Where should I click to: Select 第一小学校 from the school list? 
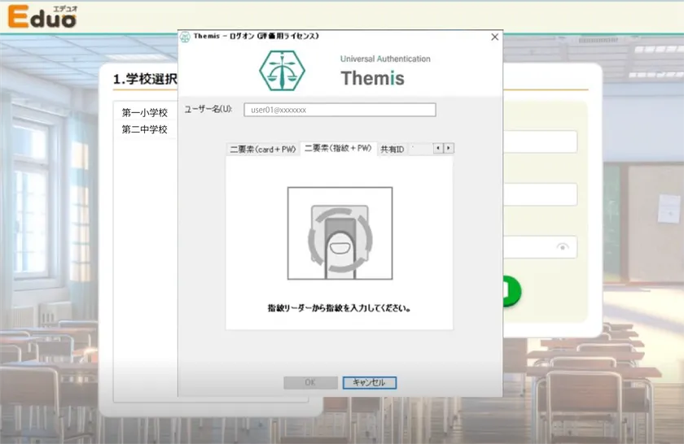(145, 112)
